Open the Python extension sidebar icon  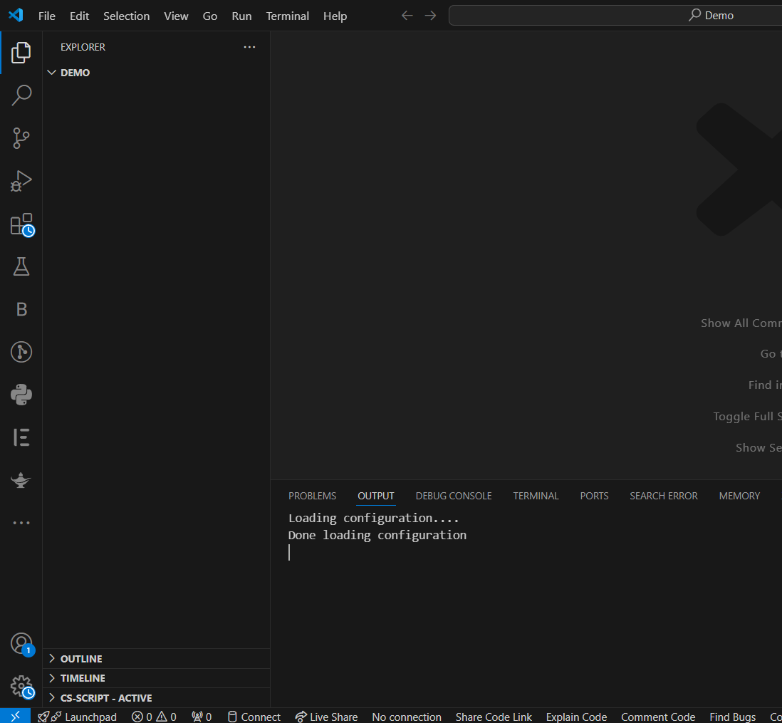pyautogui.click(x=21, y=395)
